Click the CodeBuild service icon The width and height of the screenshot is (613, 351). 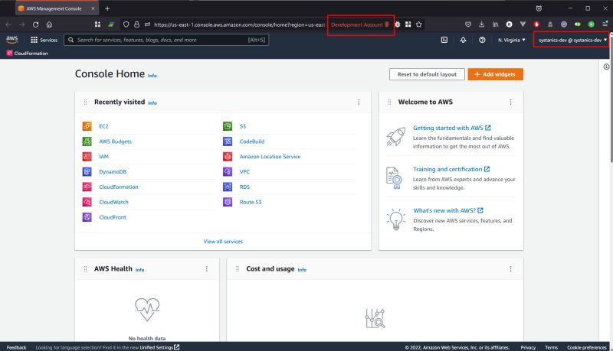pos(228,141)
